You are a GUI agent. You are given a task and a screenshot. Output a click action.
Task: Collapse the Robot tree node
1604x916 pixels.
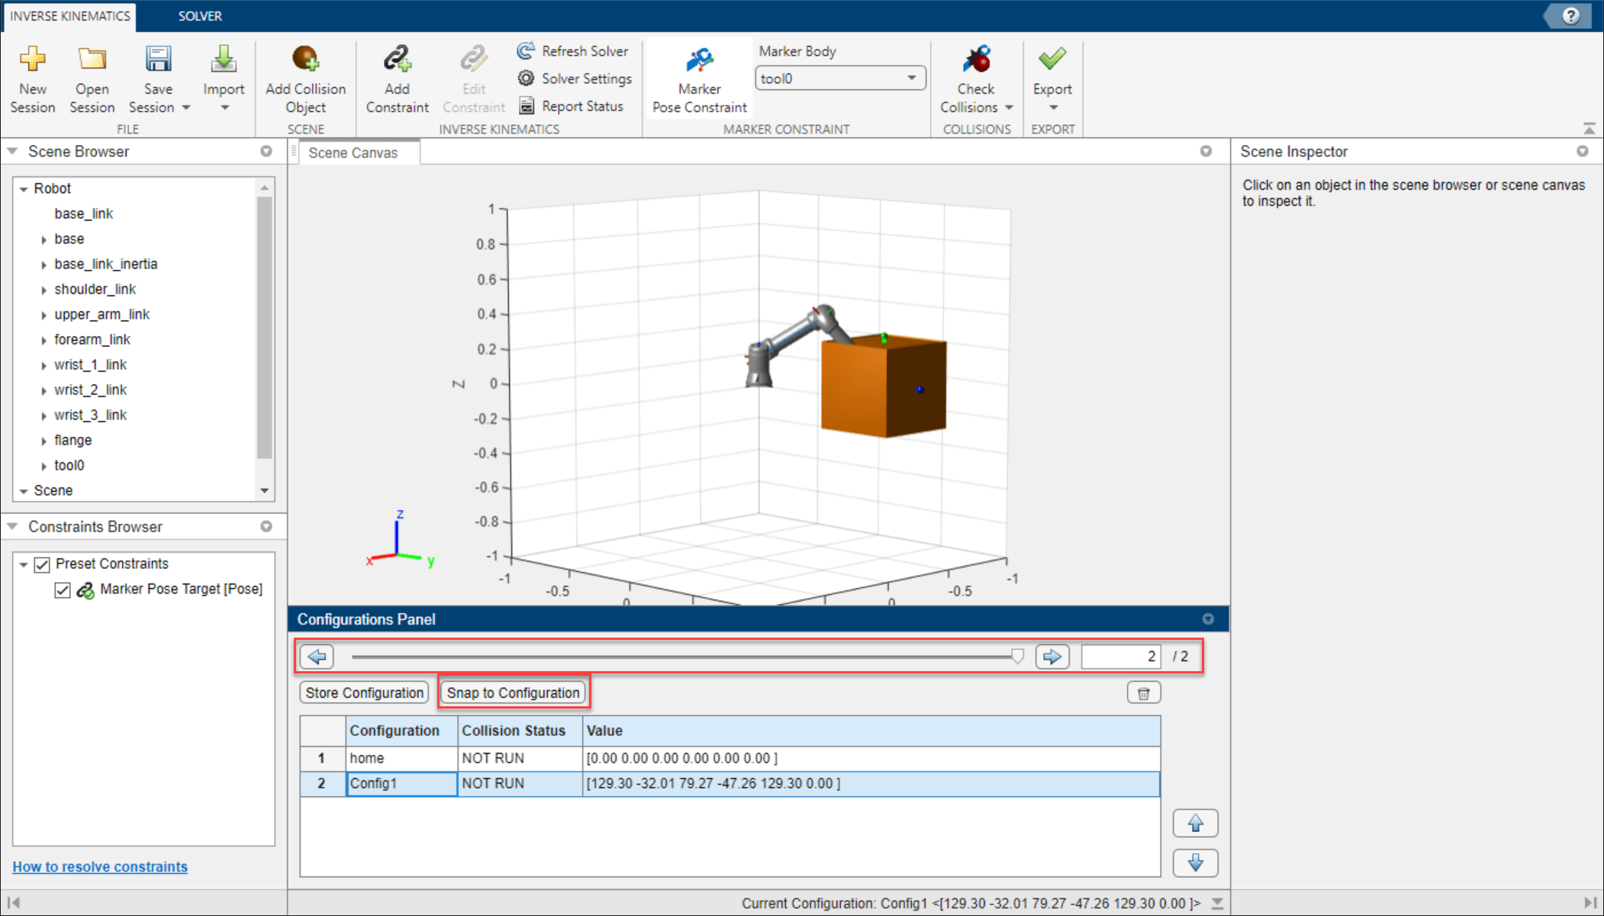24,189
